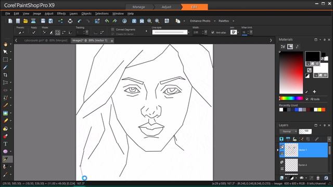Open the Presets dropdown

point(21,32)
